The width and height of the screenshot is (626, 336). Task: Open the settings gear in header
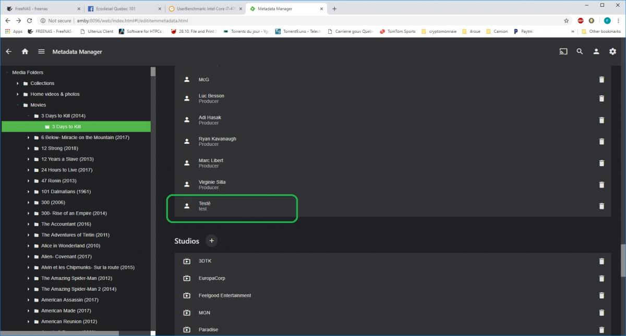point(613,52)
